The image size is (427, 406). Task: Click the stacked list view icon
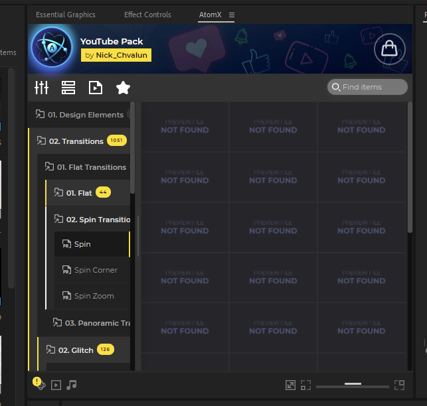tap(68, 88)
